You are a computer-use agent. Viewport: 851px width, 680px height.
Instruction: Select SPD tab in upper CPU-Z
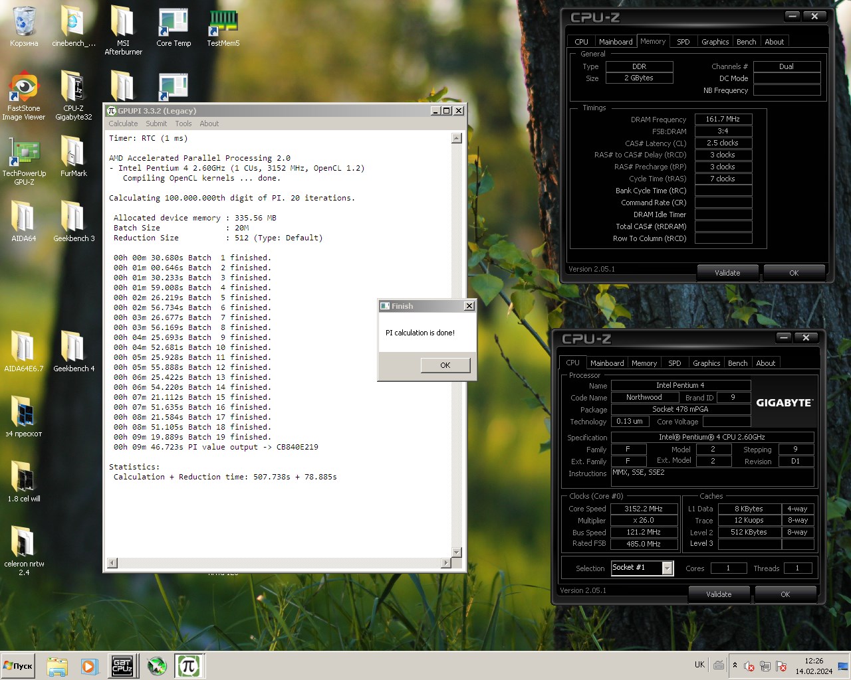(683, 42)
